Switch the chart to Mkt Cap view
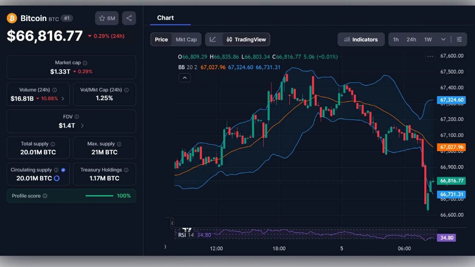The image size is (475, 267). tap(186, 39)
